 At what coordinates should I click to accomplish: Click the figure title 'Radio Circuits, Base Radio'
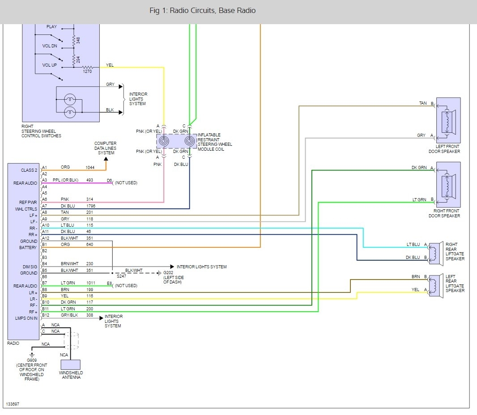coord(202,10)
